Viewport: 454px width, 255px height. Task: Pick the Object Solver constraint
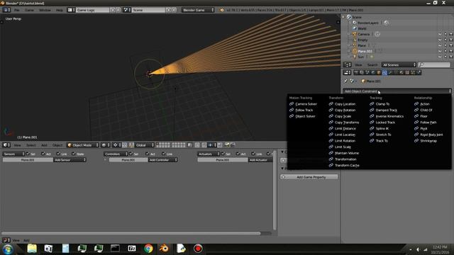tap(302, 116)
